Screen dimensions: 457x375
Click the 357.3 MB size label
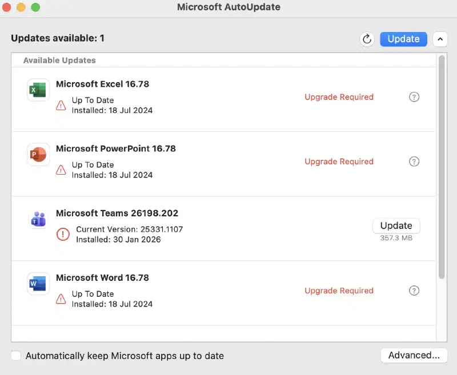(396, 238)
